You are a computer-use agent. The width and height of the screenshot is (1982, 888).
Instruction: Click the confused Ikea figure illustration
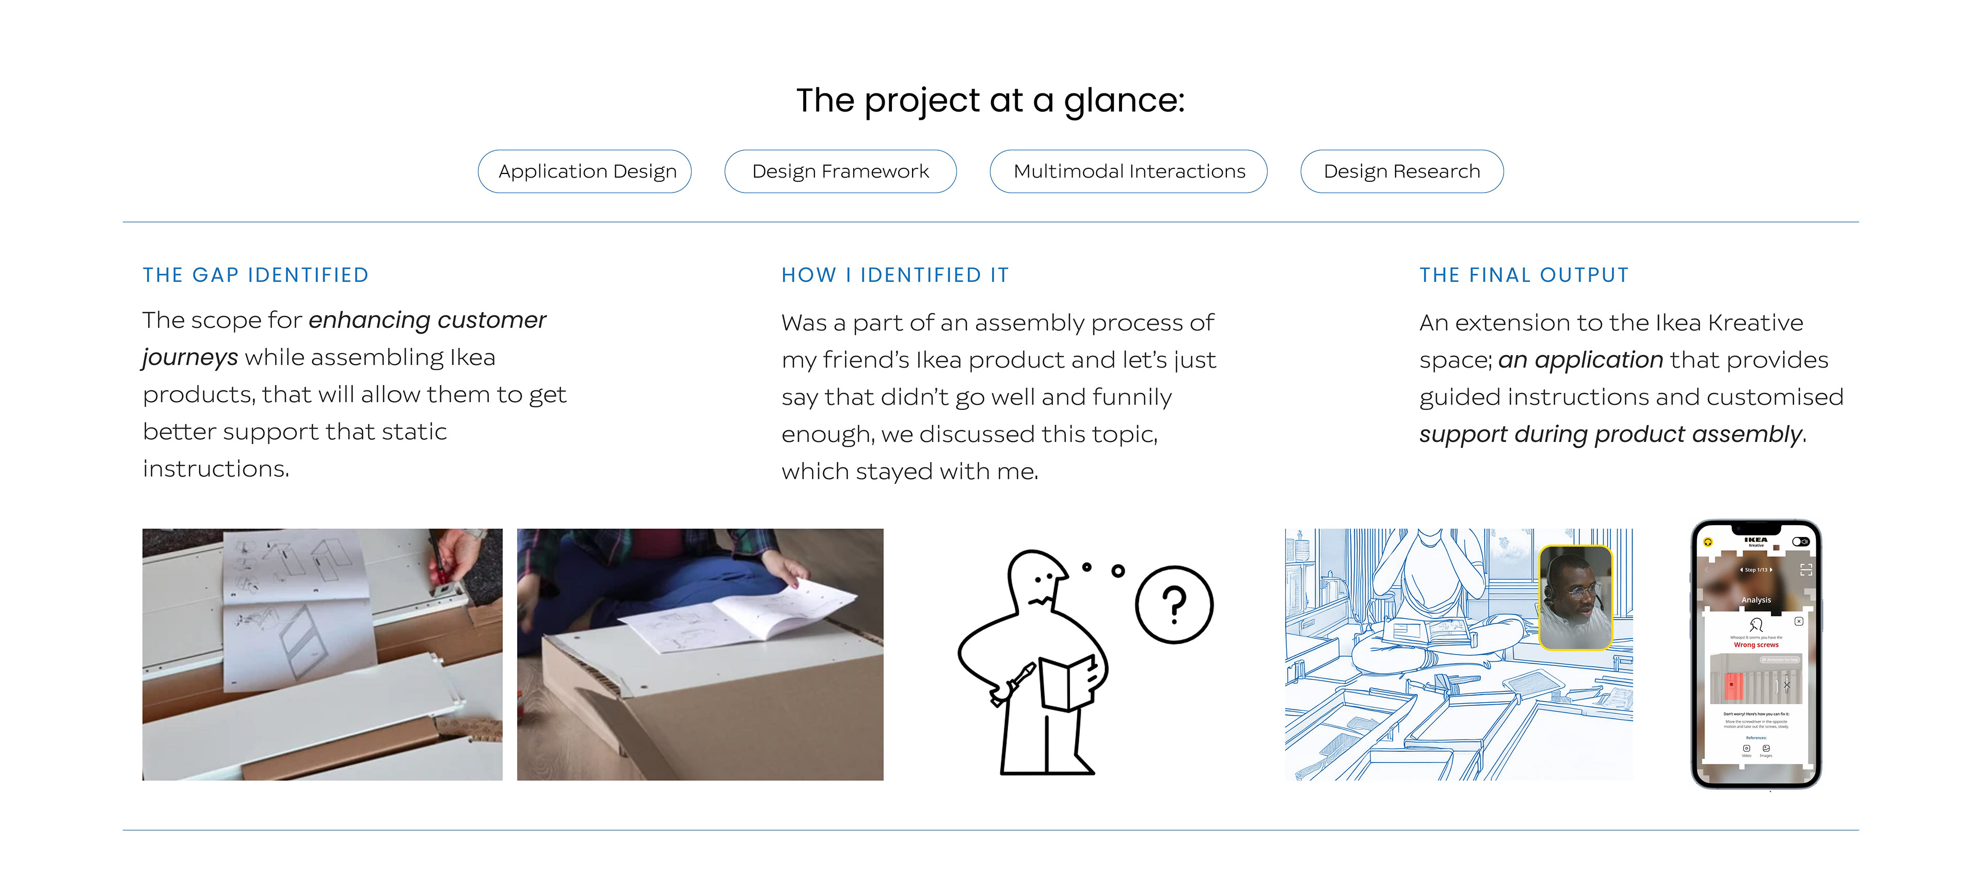(1035, 662)
